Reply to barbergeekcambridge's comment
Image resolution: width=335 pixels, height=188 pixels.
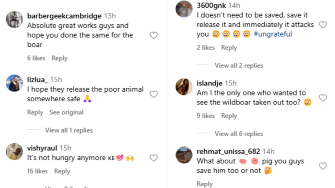(x=59, y=58)
